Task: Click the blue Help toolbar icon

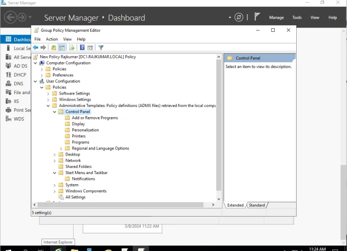Action: click(82, 47)
